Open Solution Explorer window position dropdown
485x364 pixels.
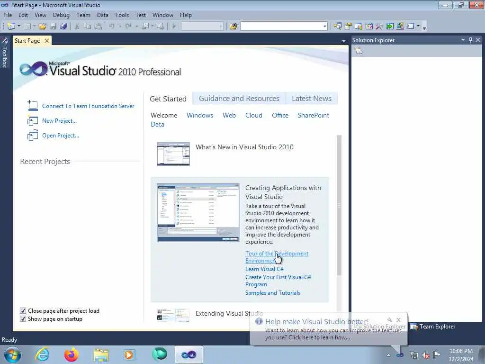click(x=463, y=40)
